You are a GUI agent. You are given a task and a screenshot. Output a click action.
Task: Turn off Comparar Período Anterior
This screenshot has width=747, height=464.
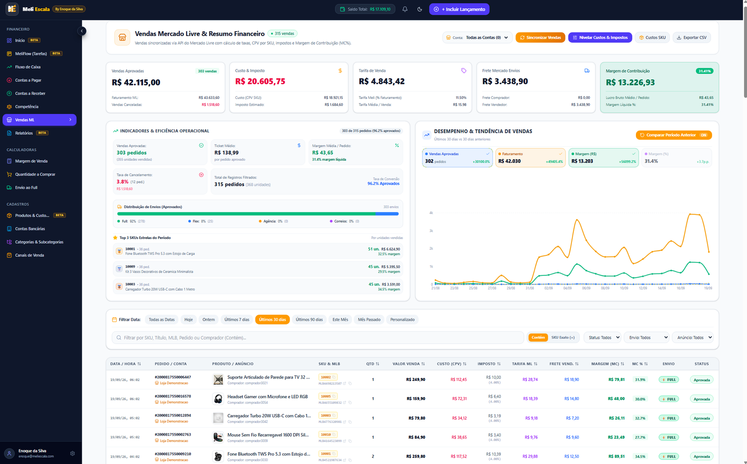674,135
